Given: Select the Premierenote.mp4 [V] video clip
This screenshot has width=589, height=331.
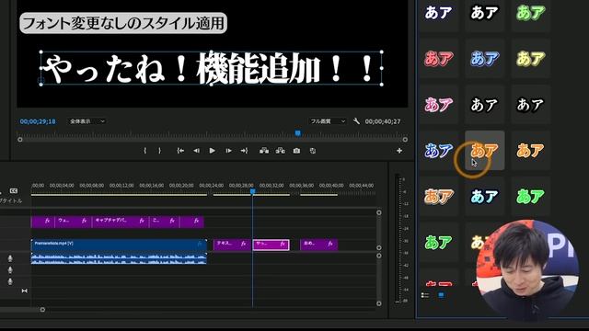Looking at the screenshot, I should (119, 245).
